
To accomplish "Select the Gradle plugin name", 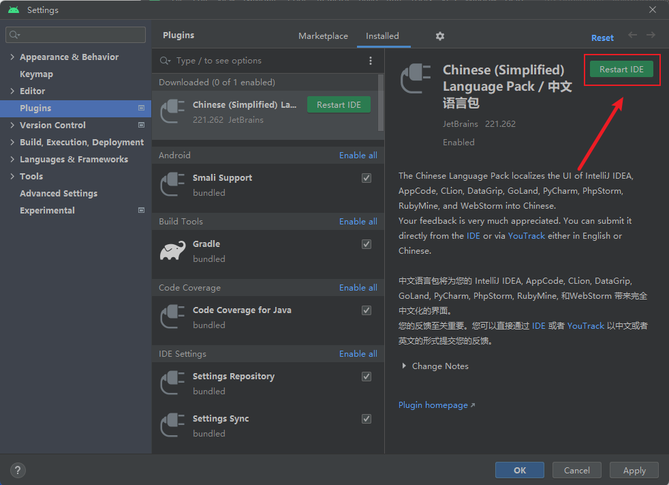I will click(x=206, y=244).
